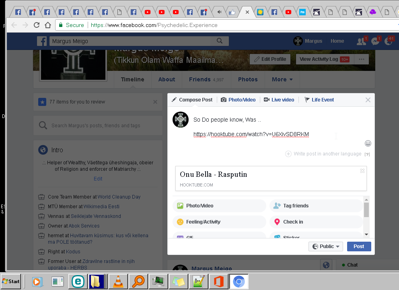Click the blue Post button
Viewport: 399px width, 290px height.
click(x=359, y=246)
